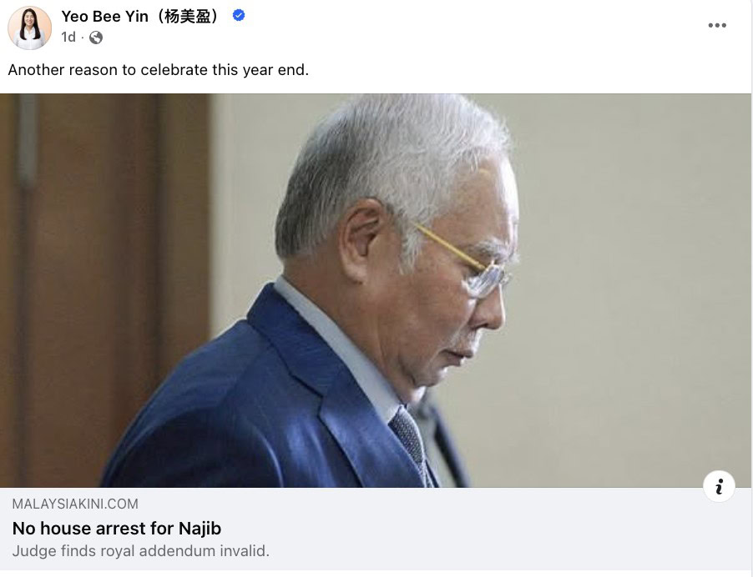Open Yeo Bee Yin's profile picture
Screen dimensions: 753x577
click(29, 28)
